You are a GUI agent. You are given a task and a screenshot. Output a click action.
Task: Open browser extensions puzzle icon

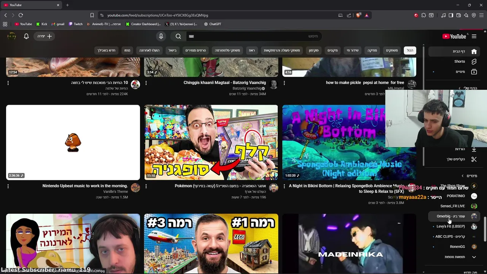pos(423,15)
